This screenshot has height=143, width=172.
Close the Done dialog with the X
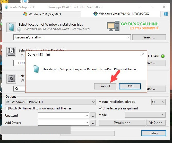pyautogui.click(x=143, y=54)
